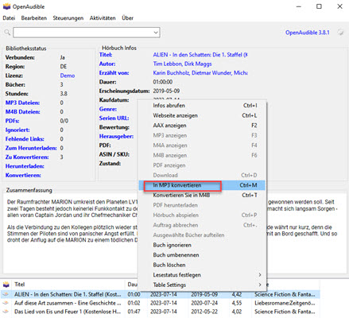Click the book icon in table header

6,285
